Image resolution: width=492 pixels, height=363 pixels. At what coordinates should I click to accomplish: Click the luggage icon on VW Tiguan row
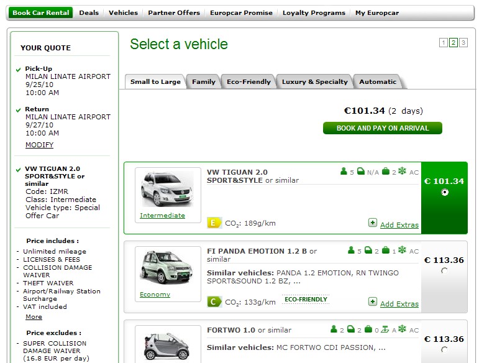tap(385, 172)
